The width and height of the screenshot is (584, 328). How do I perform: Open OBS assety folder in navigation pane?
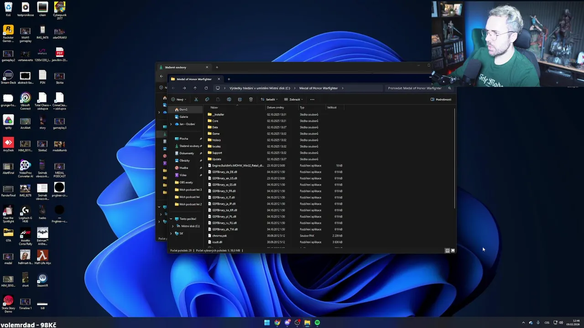click(186, 182)
